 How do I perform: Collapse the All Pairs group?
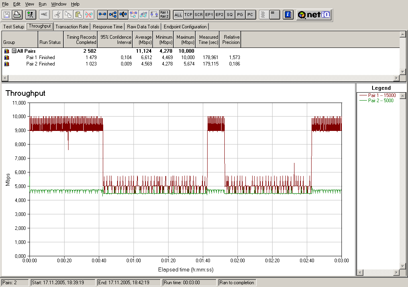pyautogui.click(x=14, y=51)
